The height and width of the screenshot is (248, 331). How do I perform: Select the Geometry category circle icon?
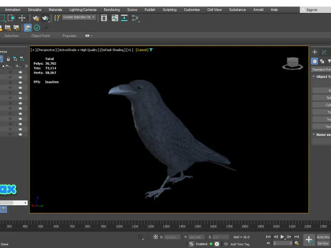(x=314, y=61)
